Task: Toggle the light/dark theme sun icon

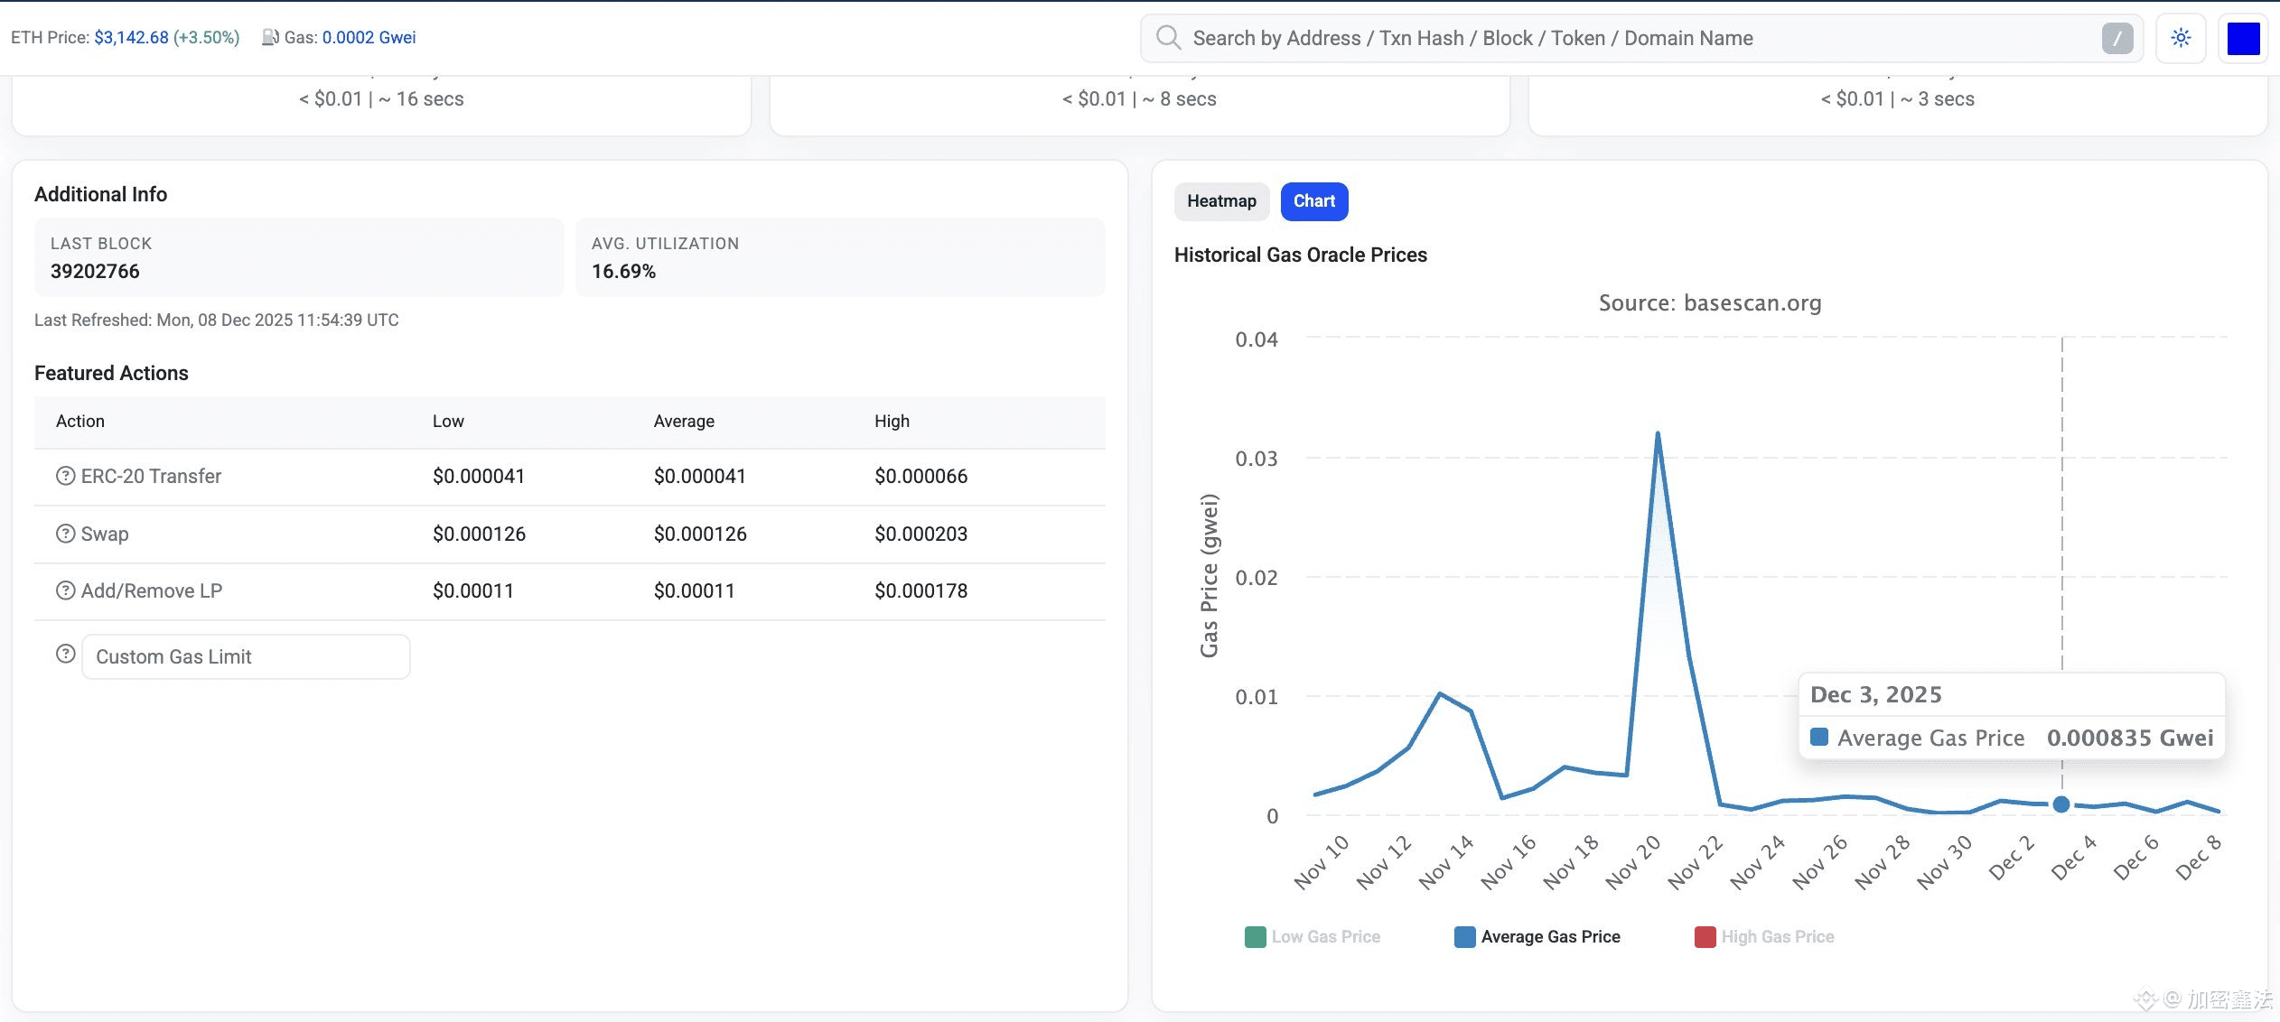Action: point(2181,38)
